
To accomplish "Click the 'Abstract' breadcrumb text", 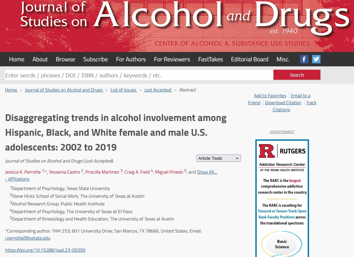I will coord(188,90).
